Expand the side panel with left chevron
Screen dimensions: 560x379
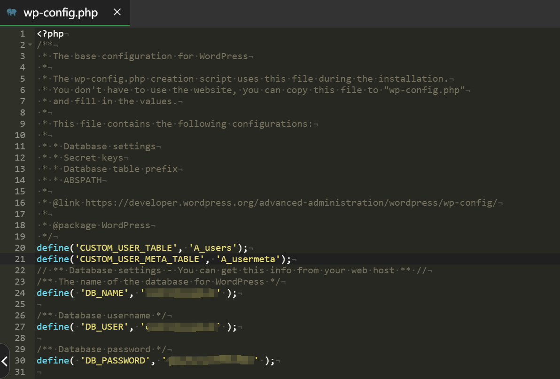click(x=4, y=361)
